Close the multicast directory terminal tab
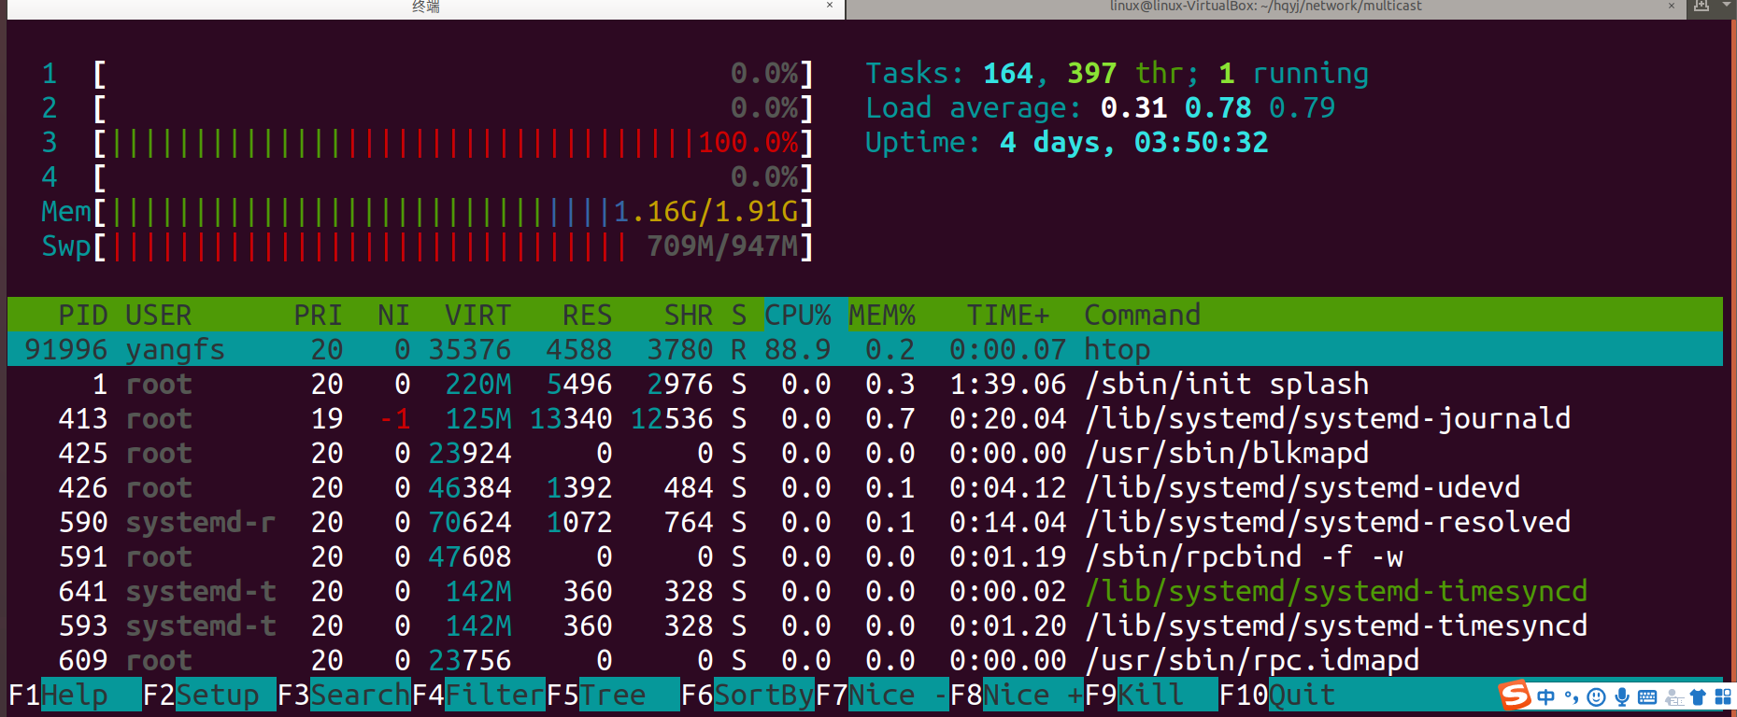Viewport: 1737px width, 717px height. [x=1672, y=6]
